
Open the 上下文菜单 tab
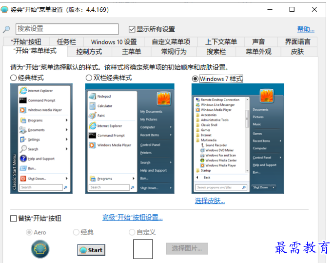point(221,42)
